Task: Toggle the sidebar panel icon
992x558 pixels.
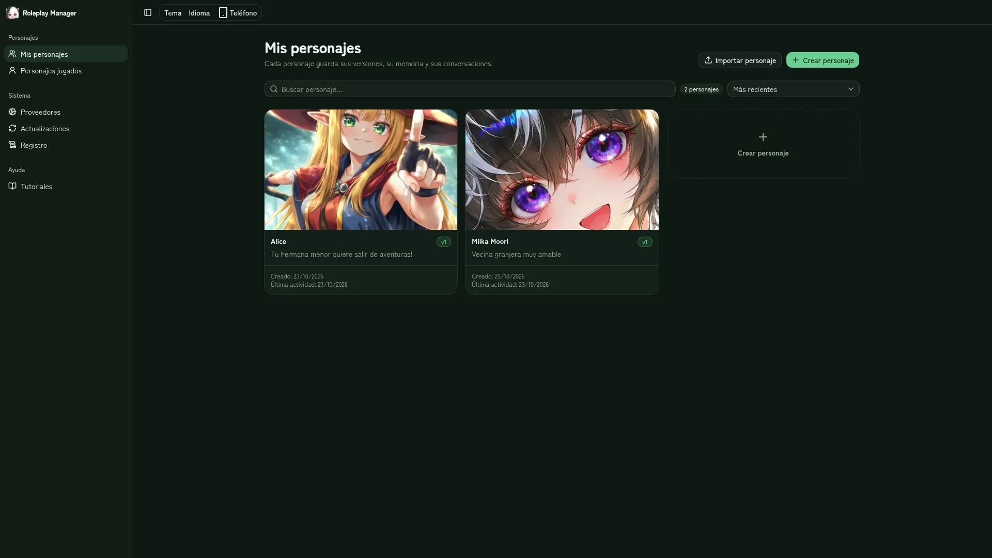Action: pyautogui.click(x=148, y=13)
